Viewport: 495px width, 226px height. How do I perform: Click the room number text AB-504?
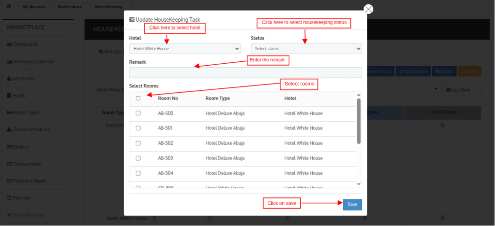pyautogui.click(x=165, y=173)
